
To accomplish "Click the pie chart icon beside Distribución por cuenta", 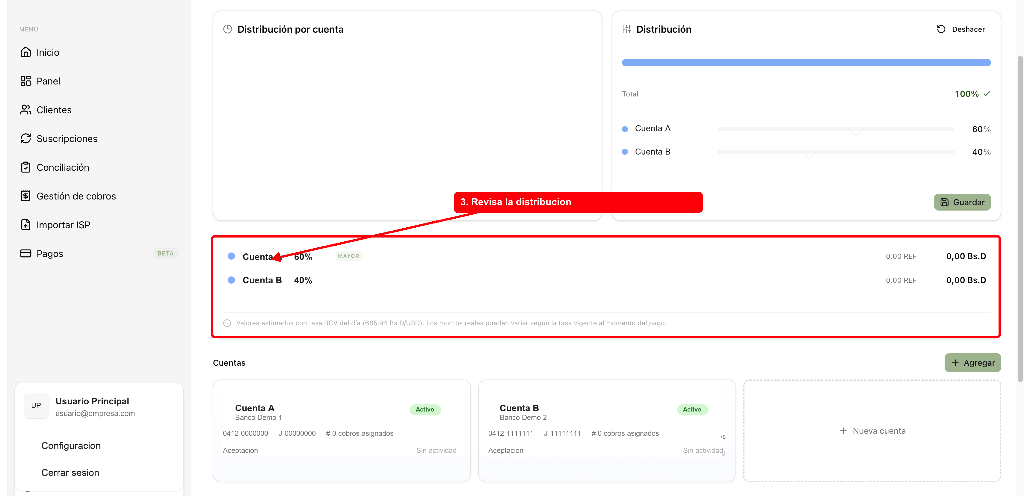I will 227,29.
